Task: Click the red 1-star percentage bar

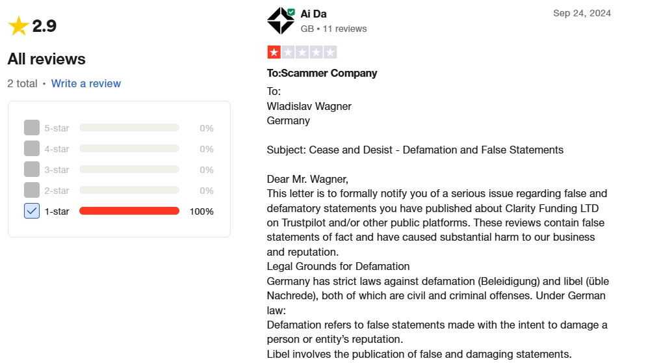Action: click(129, 211)
